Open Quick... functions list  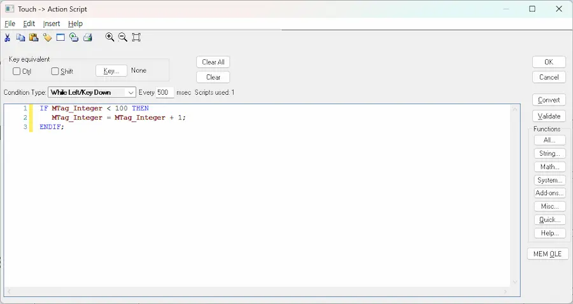tap(549, 219)
